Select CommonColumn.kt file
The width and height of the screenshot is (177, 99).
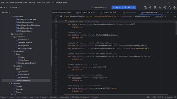point(25,43)
